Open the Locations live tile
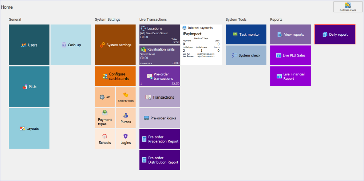364x181 pixels. 159,34
